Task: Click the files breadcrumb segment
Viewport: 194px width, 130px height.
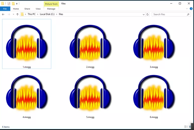Action: (61, 14)
